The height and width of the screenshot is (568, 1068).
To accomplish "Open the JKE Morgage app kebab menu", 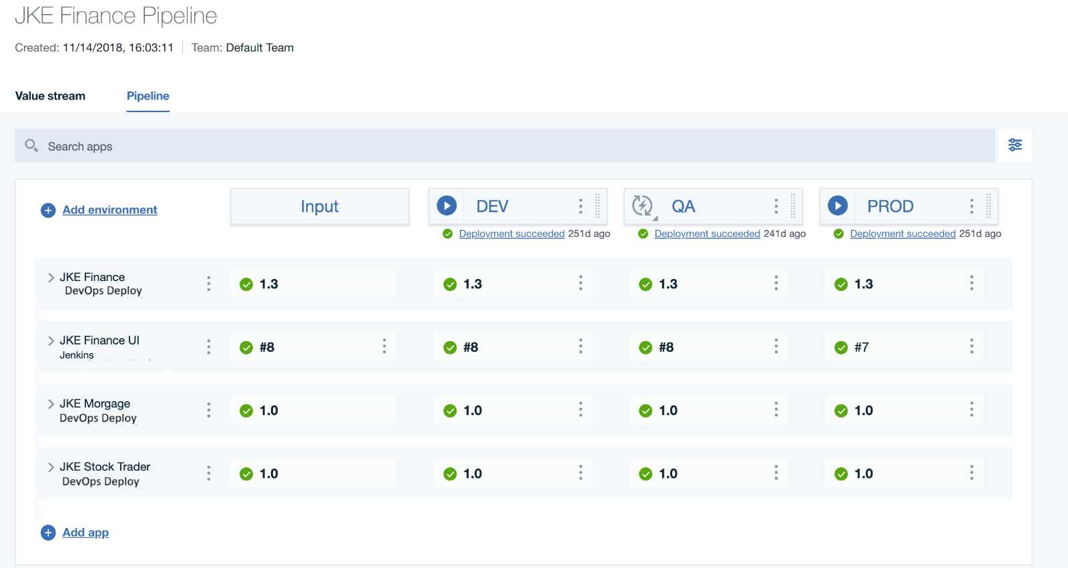I will pos(209,410).
